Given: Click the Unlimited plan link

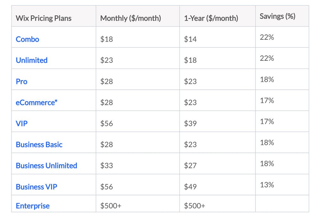Looking at the screenshot, I should click(32, 60).
